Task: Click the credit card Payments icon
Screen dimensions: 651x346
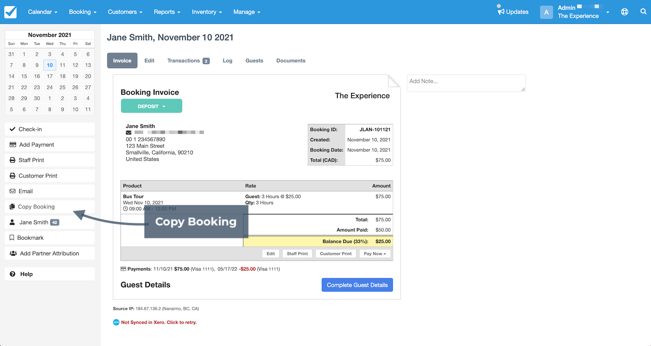Action: (x=123, y=269)
